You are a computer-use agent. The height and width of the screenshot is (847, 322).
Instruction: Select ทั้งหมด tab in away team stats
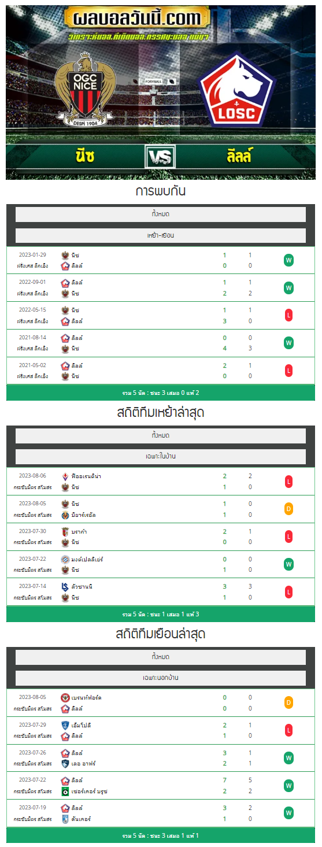[161, 657]
